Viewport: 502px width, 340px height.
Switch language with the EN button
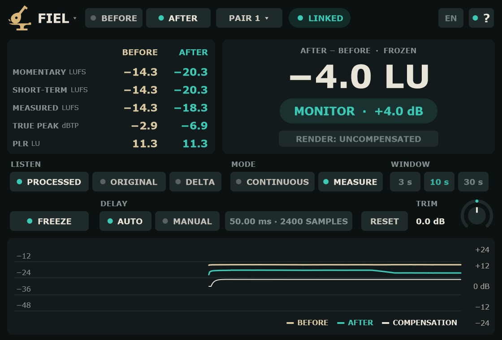click(x=450, y=18)
